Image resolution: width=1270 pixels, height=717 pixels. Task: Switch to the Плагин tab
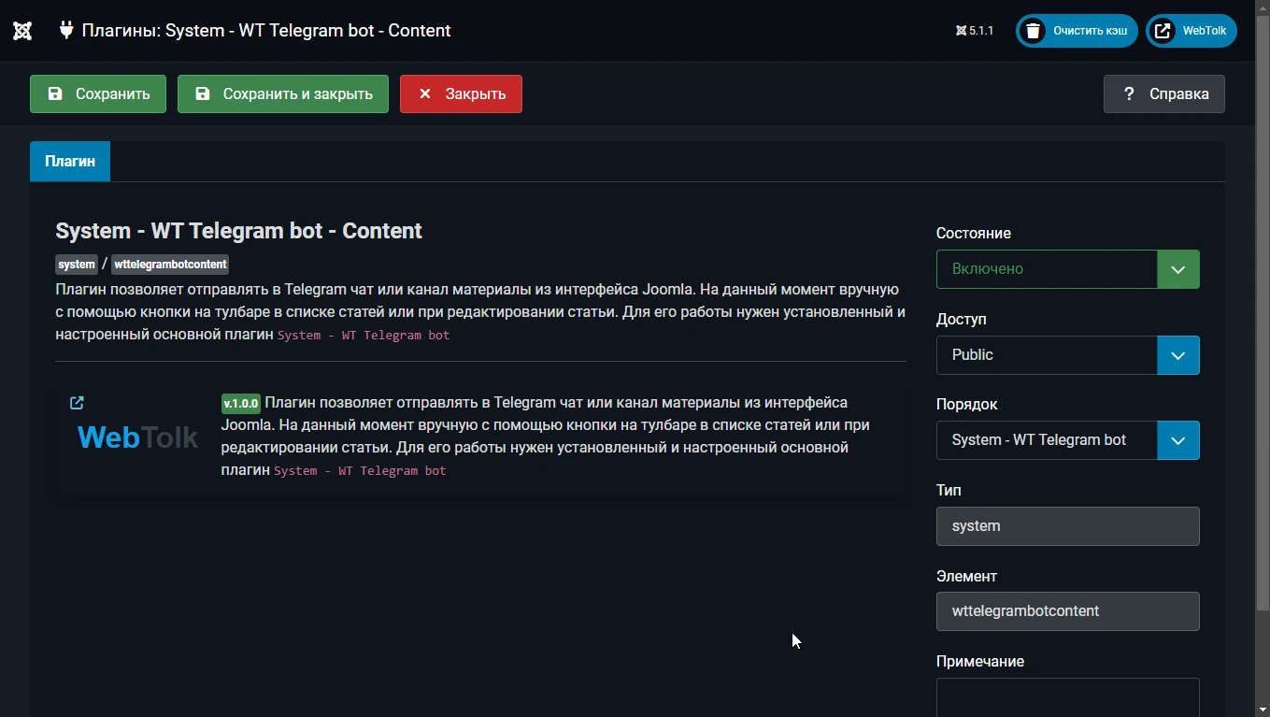click(70, 161)
